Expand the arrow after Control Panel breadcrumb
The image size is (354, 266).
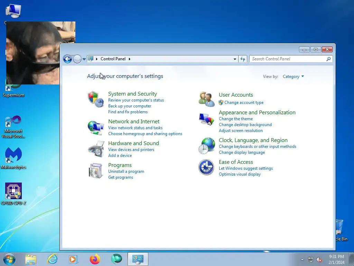(x=130, y=59)
